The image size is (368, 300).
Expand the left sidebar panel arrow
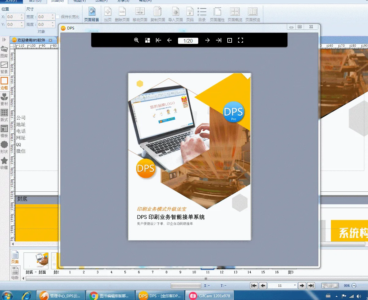click(x=4, y=40)
